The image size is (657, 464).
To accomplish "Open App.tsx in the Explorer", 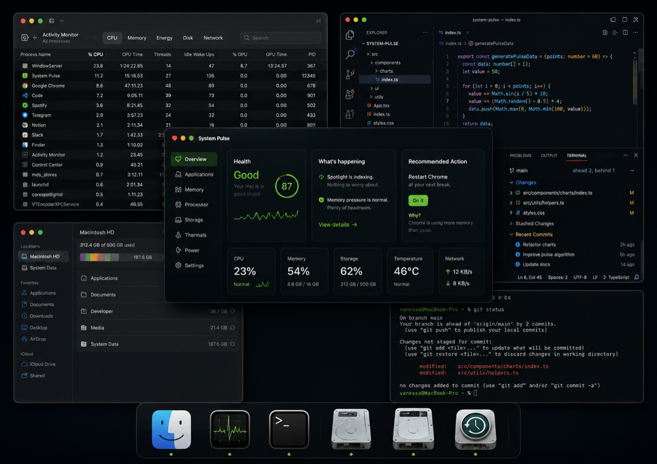I will (x=382, y=105).
